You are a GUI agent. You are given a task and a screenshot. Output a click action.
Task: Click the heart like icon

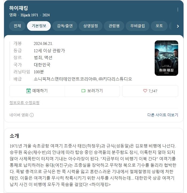click(x=145, y=91)
